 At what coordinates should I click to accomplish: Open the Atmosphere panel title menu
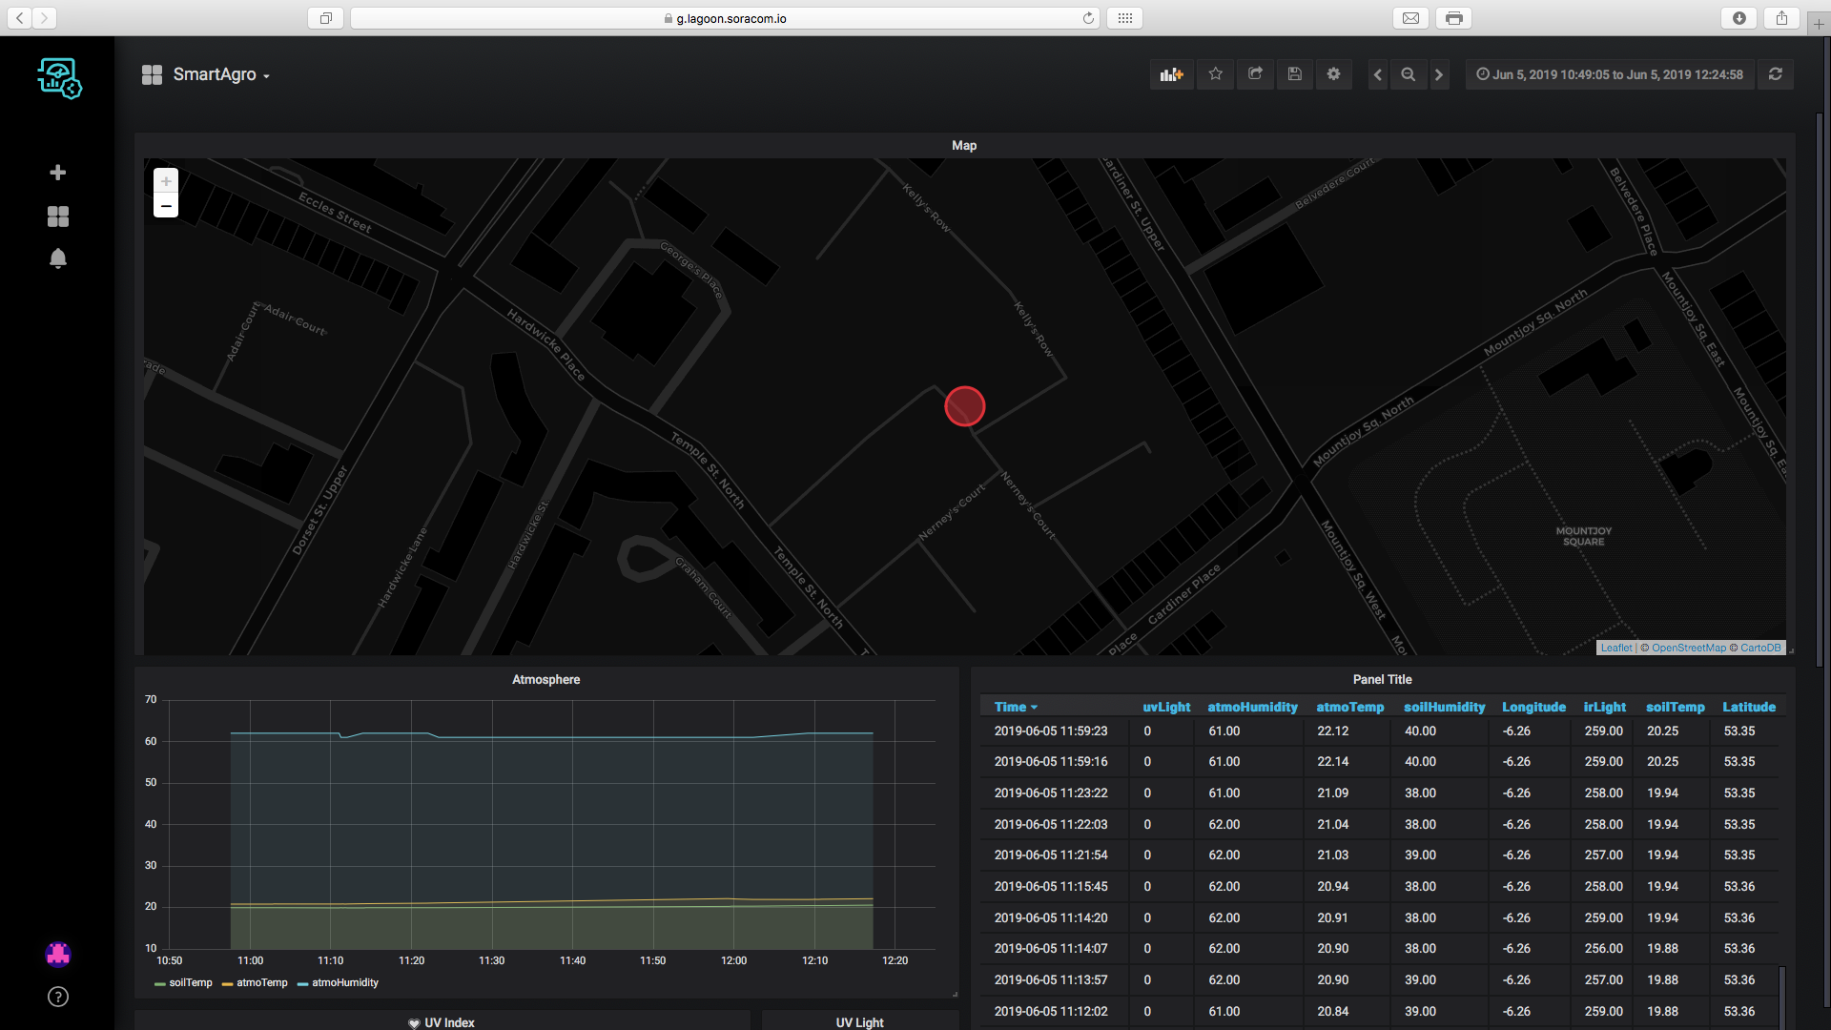pos(545,679)
